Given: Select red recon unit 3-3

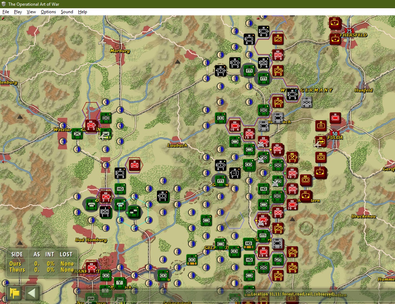Looking at the screenshot, I should (x=292, y=268).
